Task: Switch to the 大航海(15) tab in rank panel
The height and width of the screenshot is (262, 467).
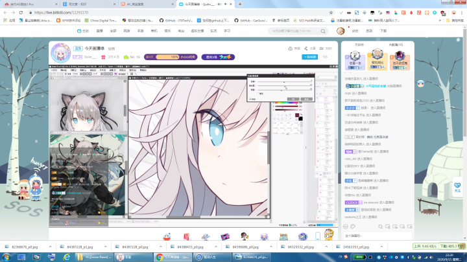Action: [x=396, y=45]
